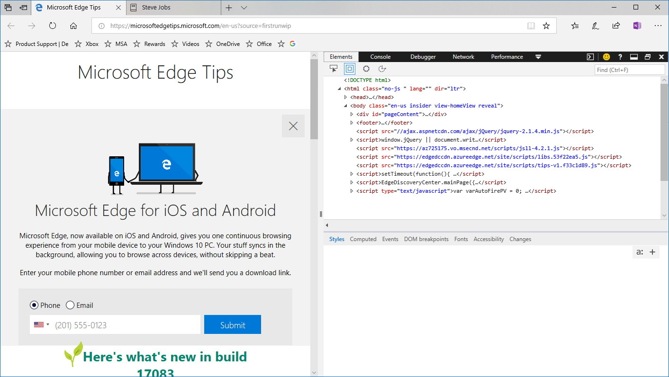Image resolution: width=669 pixels, height=377 pixels.
Task: Undock DevTools into separate window
Action: [648, 57]
